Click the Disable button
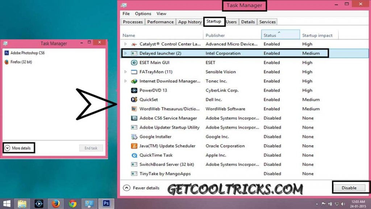 [x=349, y=188]
